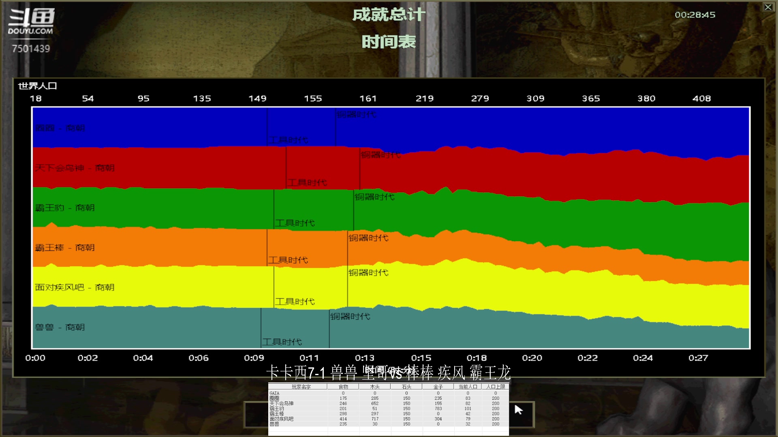
Task: Click the 成就总计 title
Action: coord(389,15)
